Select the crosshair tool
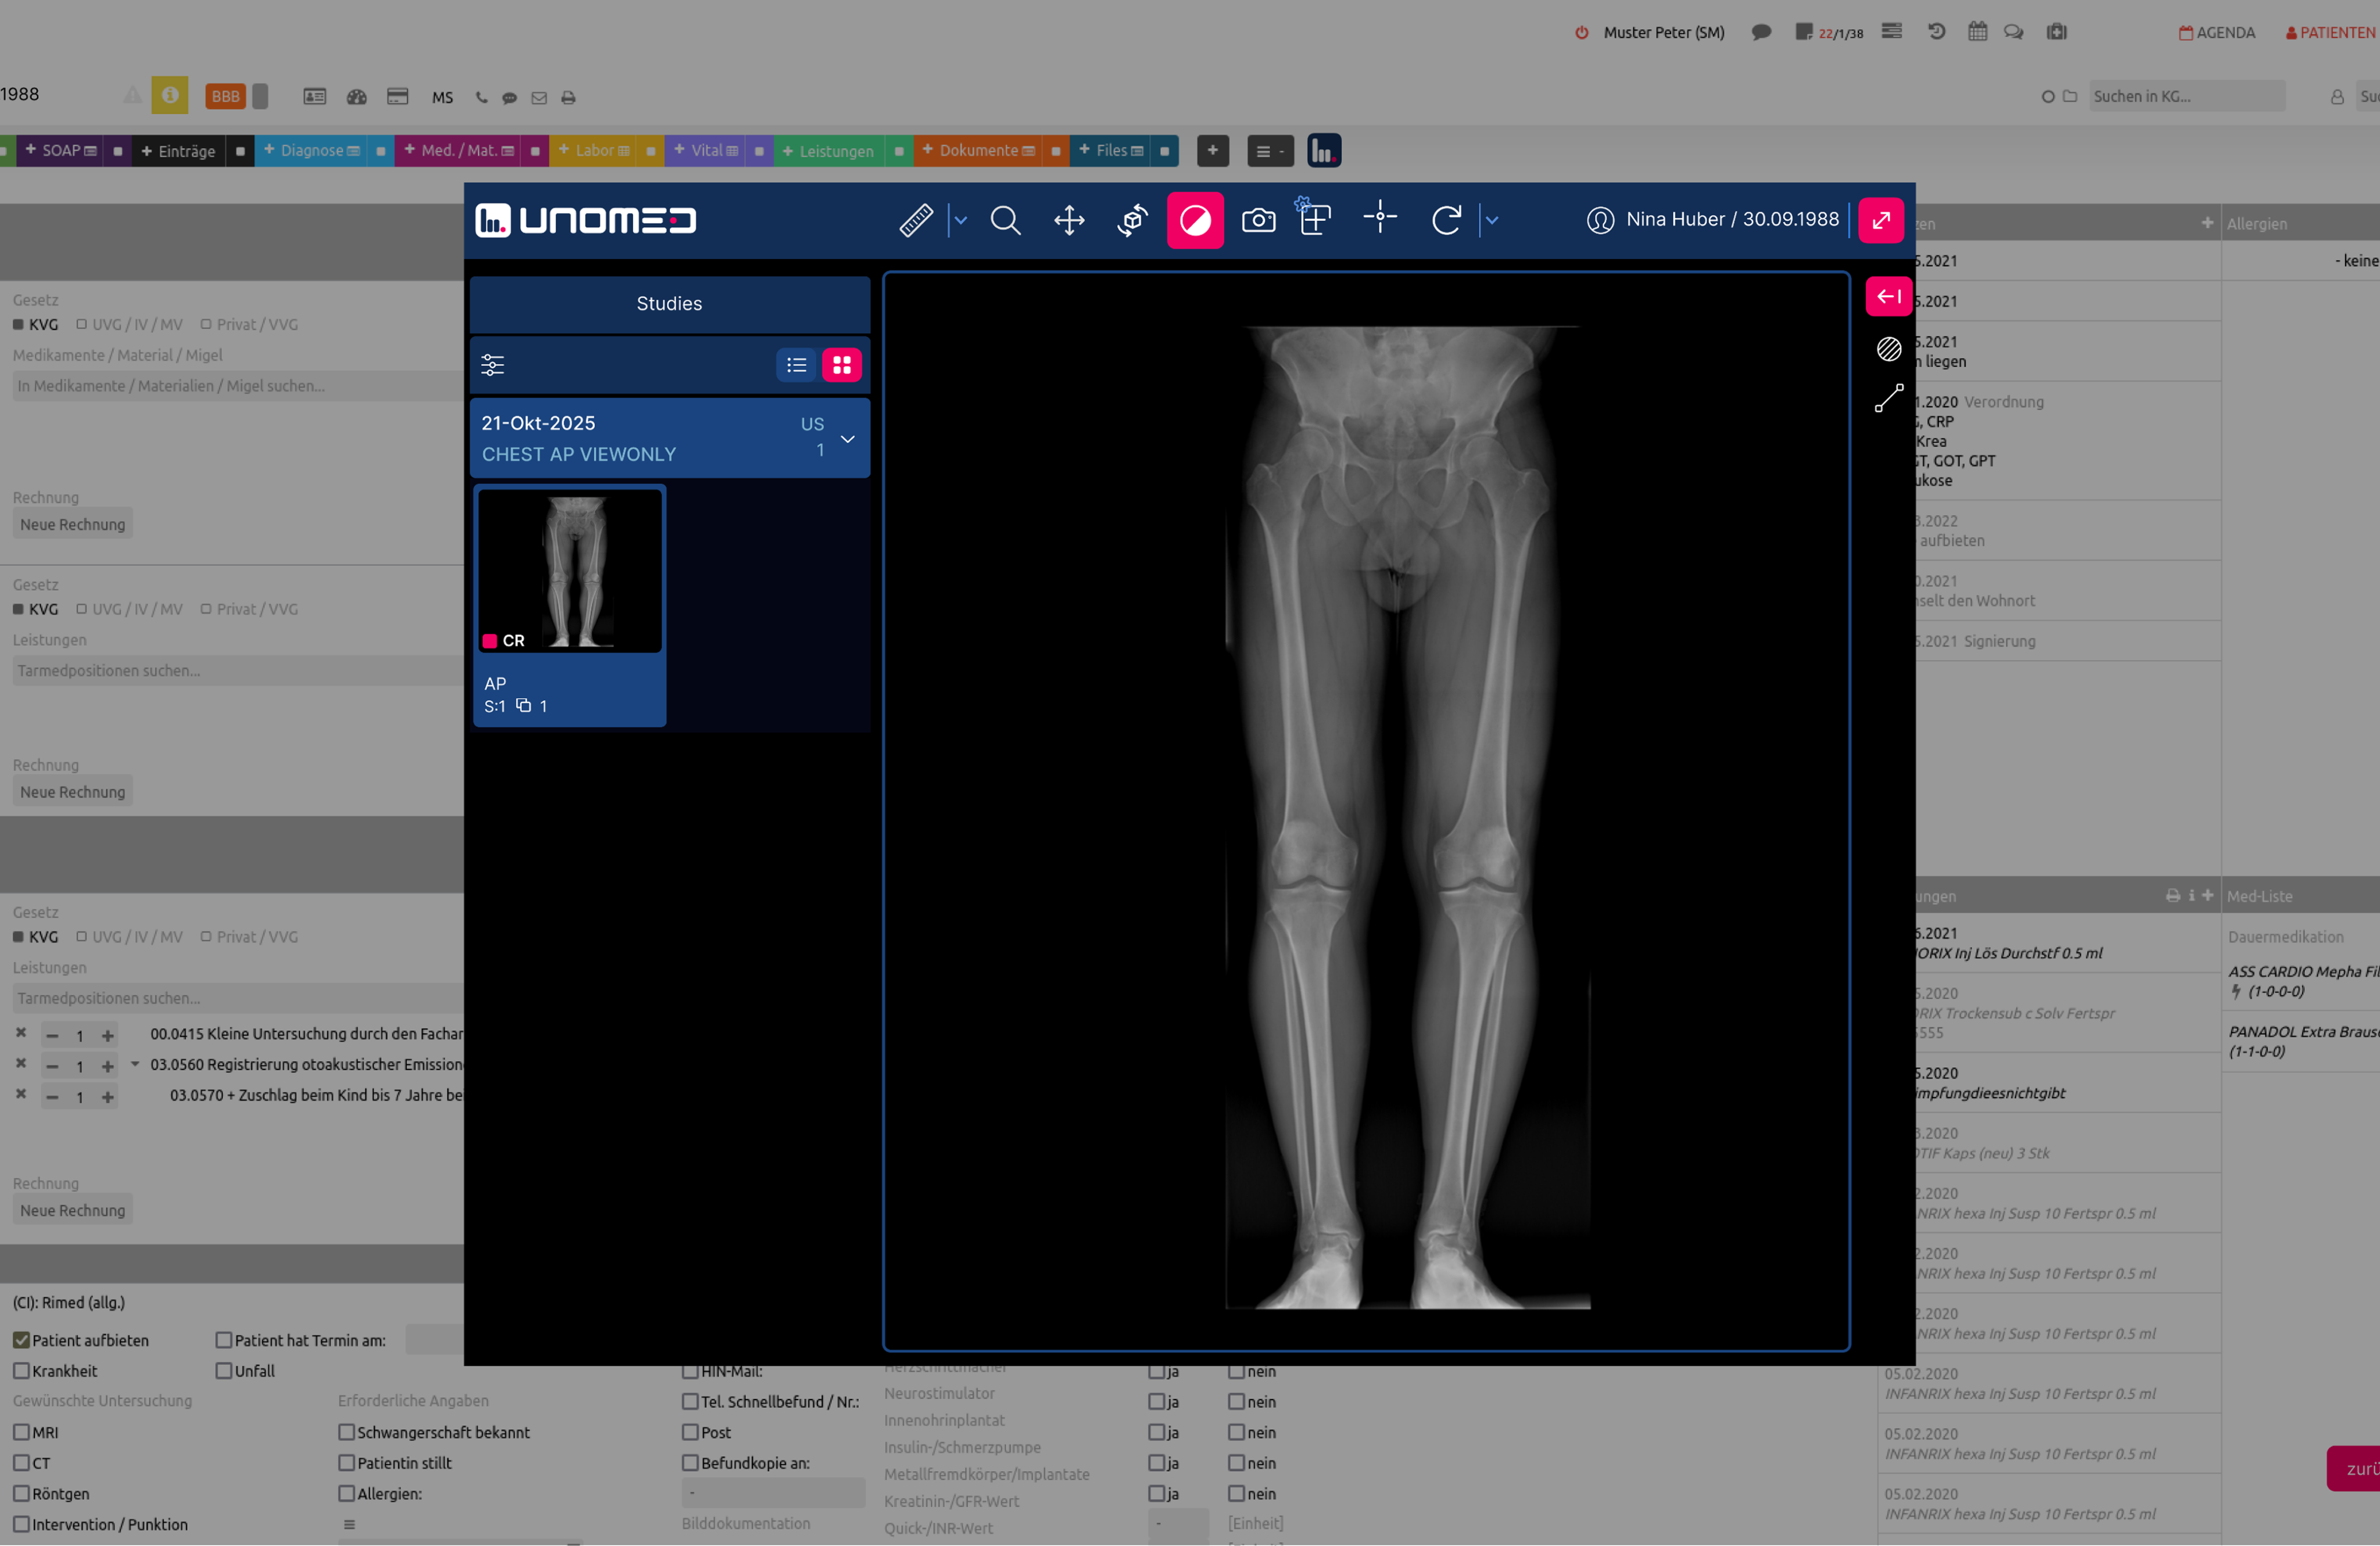2380x1546 pixels. [x=1379, y=217]
